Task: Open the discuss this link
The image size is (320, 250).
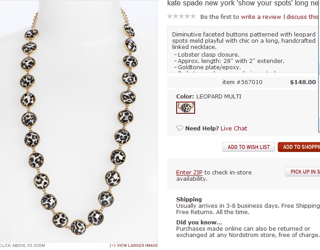Action: [303, 17]
